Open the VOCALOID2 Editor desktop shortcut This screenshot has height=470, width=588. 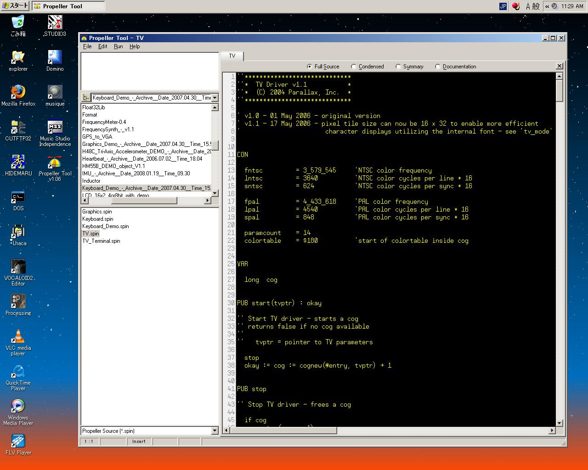18,267
